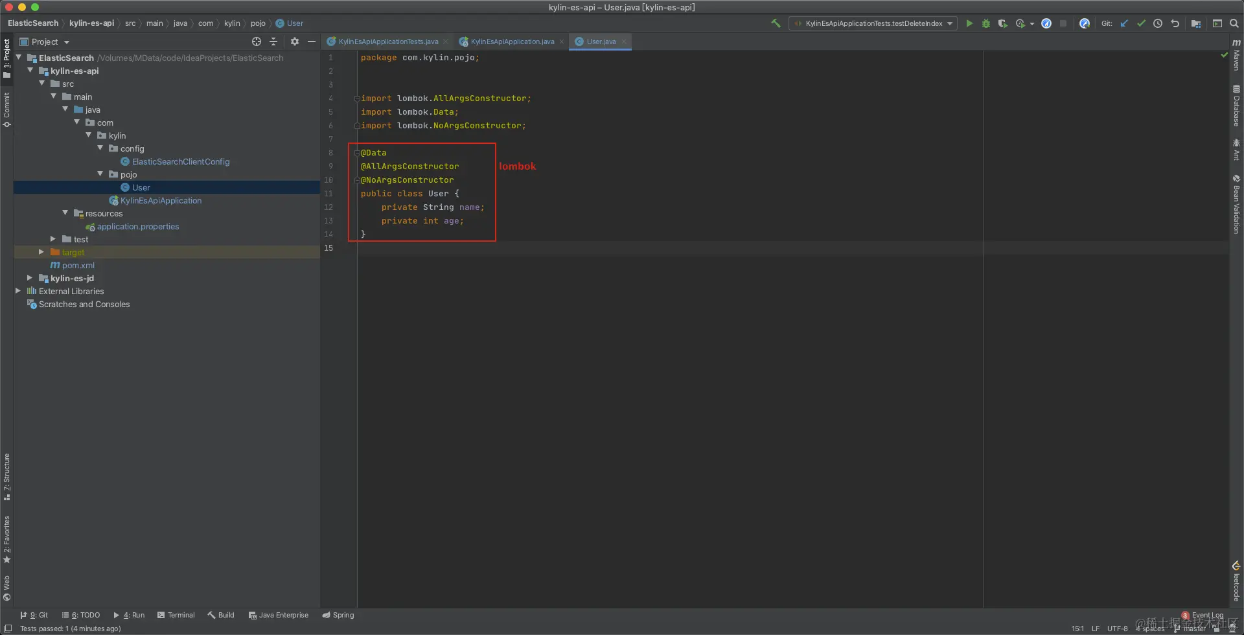Open Git history clock icon
This screenshot has width=1244, height=635.
1158,23
